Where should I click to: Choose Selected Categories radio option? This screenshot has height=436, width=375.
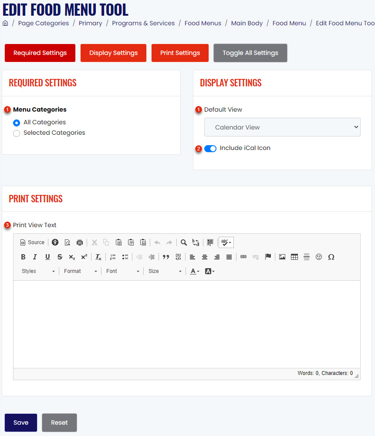point(17,133)
